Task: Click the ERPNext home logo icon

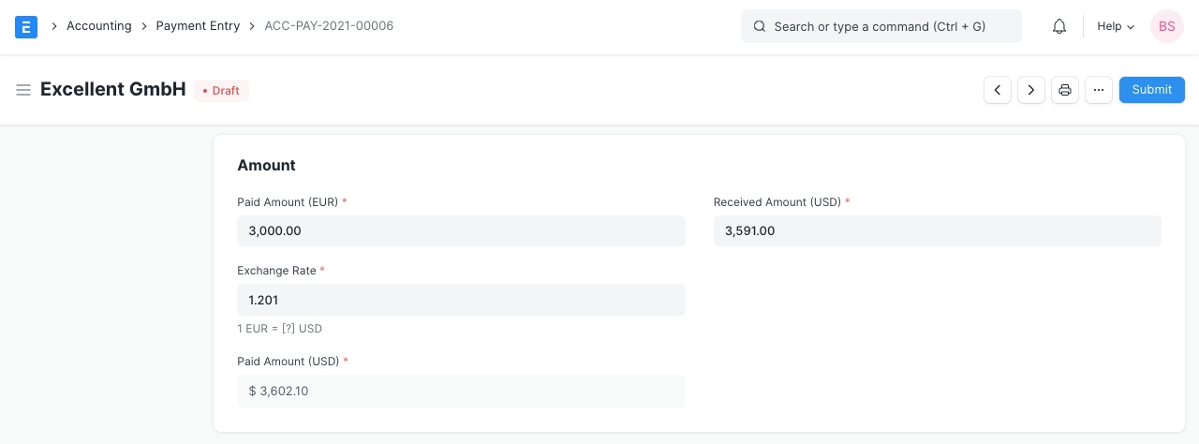Action: (26, 26)
